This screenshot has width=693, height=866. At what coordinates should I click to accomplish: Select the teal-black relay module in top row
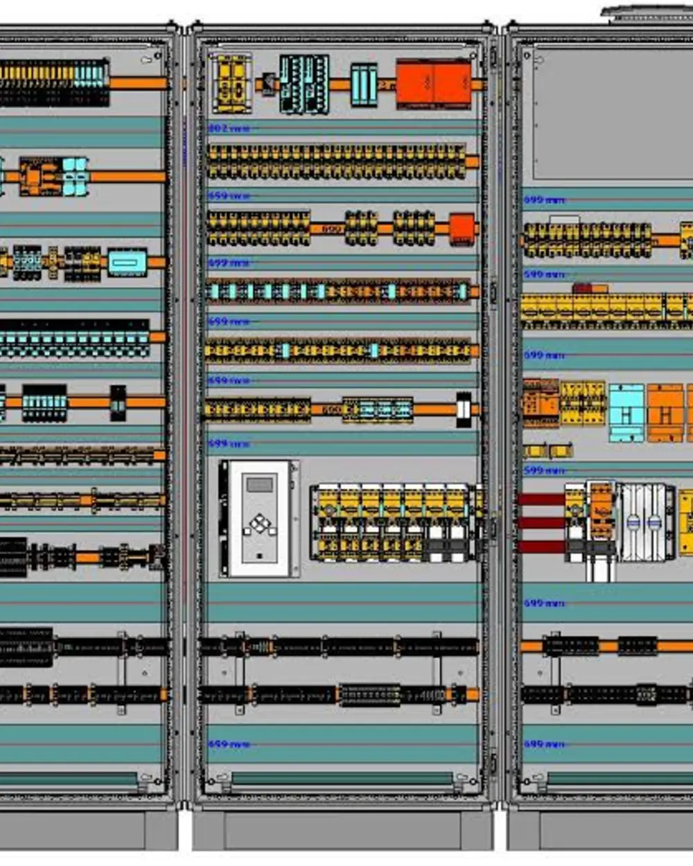click(x=304, y=84)
